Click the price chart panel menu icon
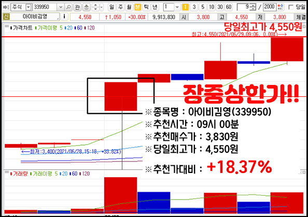 7,26
